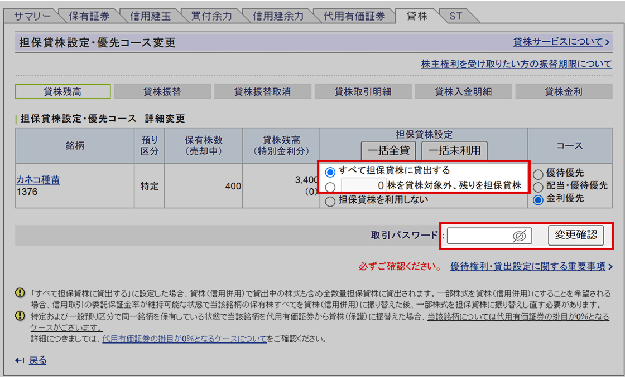Click the 取引パスワード input field
This screenshot has width=625, height=377.
point(480,236)
